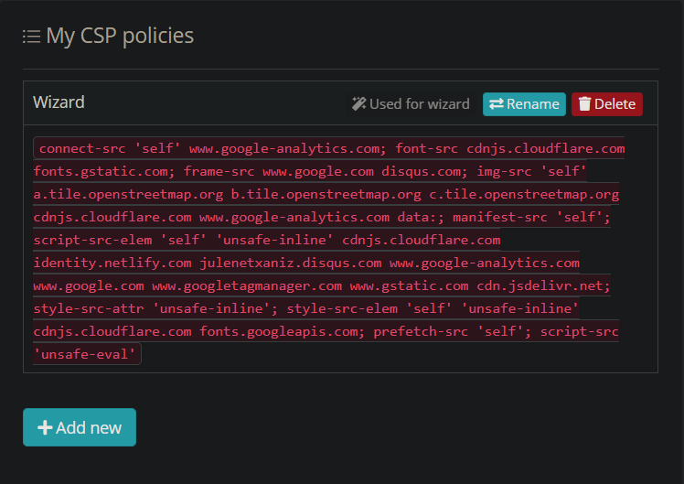Click the line starting with identity.netlify.com

tap(305, 263)
